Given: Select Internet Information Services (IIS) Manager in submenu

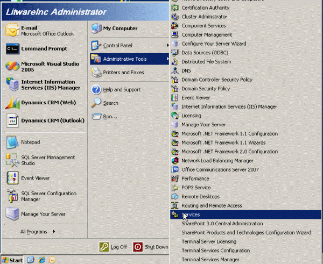Looking at the screenshot, I should coord(245,106).
